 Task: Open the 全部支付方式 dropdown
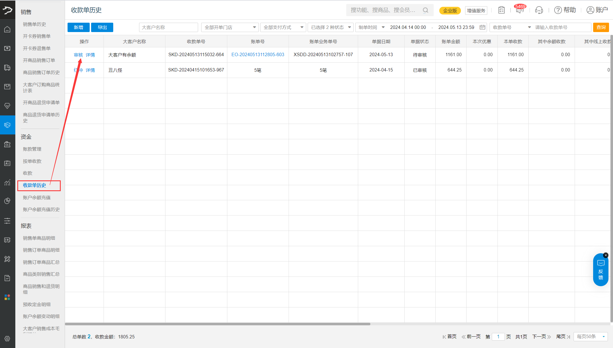[283, 27]
